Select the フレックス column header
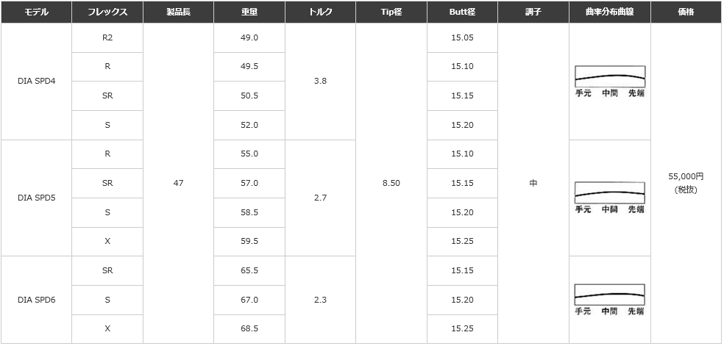This screenshot has width=724, height=346. (x=107, y=12)
